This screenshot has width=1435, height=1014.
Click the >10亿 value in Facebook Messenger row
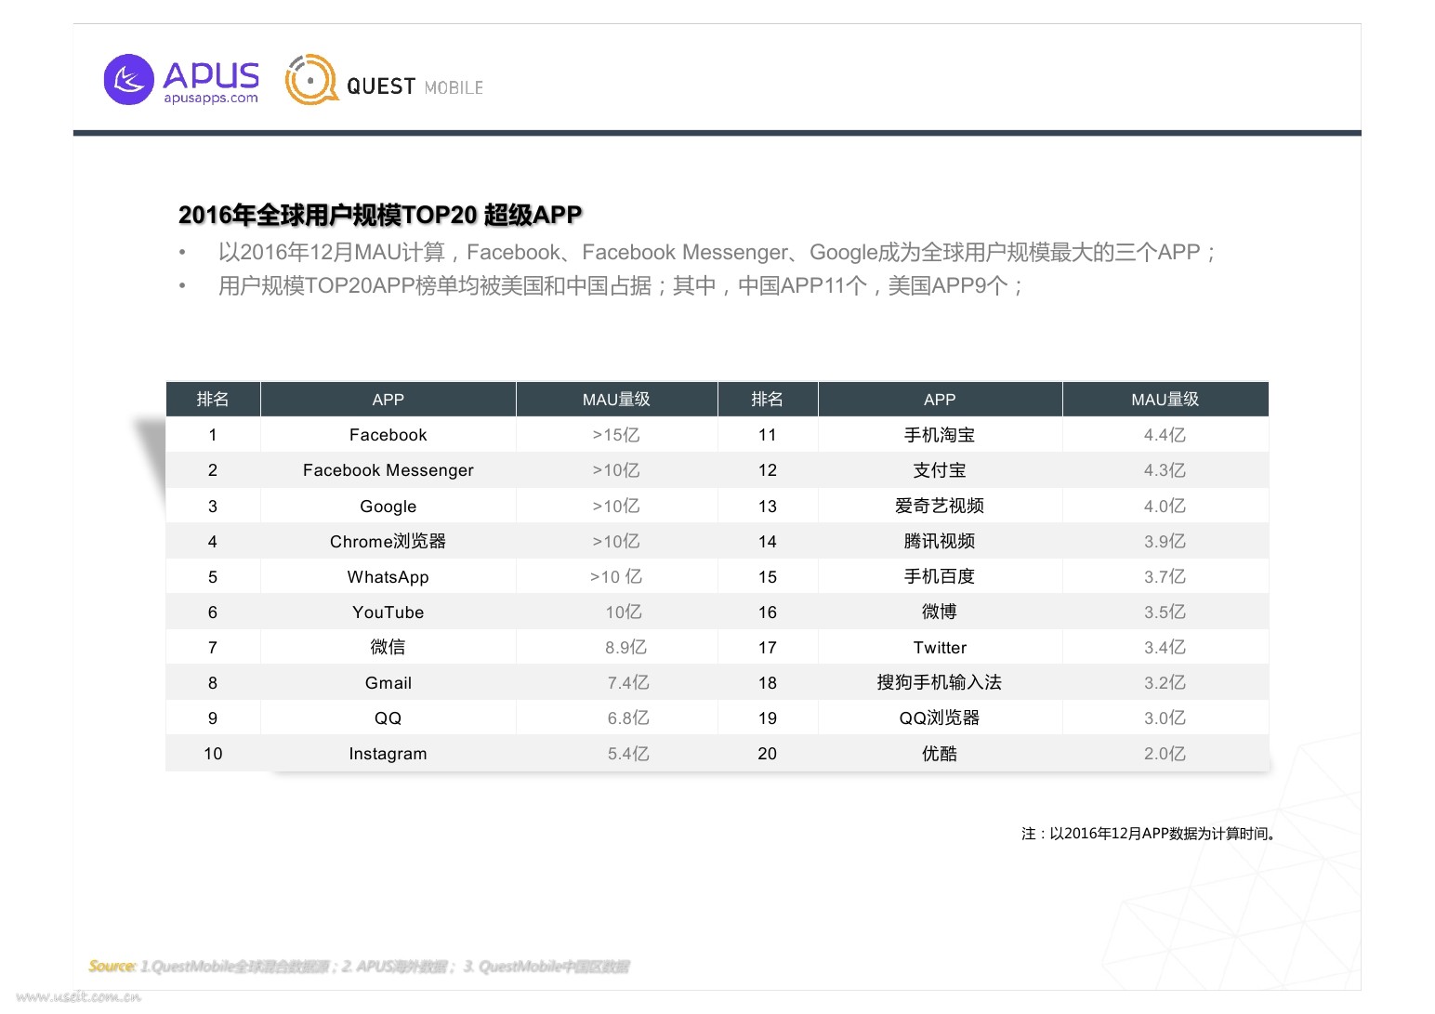[616, 470]
